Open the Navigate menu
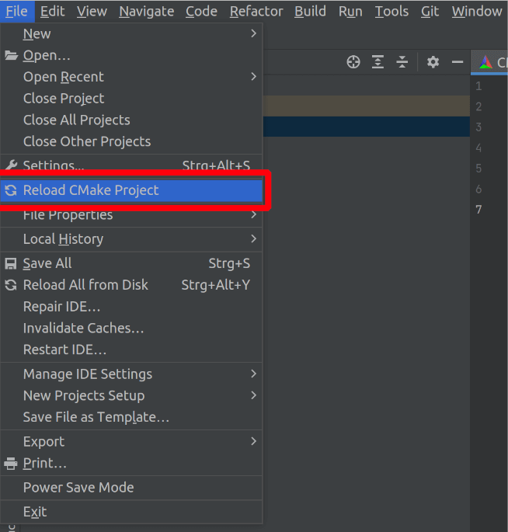The height and width of the screenshot is (532, 508). coord(147,11)
